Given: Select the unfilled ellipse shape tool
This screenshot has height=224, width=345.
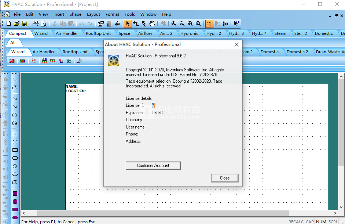Looking at the screenshot, I should point(15,174).
